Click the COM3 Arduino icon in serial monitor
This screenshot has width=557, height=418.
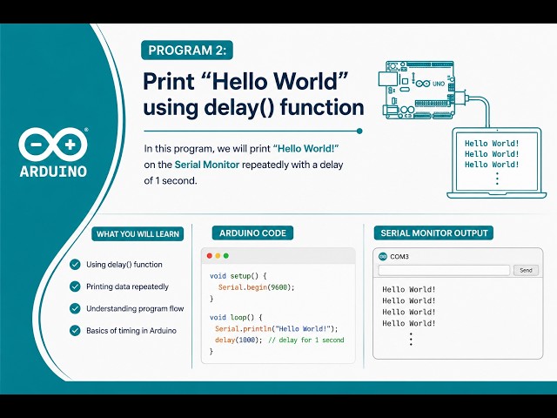pos(383,256)
